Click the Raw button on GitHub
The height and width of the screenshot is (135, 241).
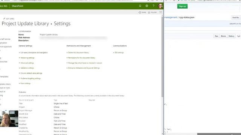tap(217, 36)
